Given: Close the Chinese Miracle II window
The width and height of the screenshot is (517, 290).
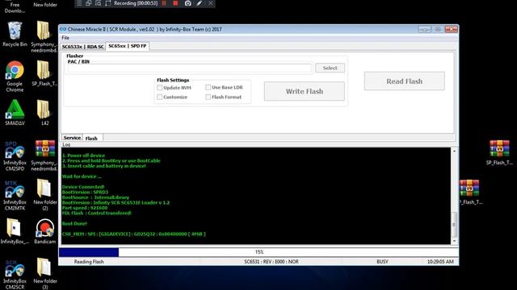Looking at the screenshot, I should [451, 29].
